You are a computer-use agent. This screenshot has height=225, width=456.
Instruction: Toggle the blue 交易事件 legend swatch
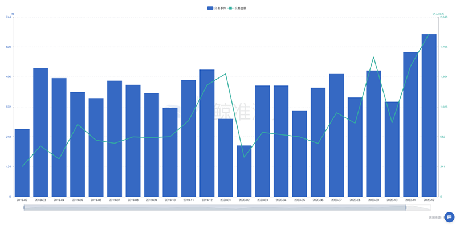pyautogui.click(x=210, y=9)
